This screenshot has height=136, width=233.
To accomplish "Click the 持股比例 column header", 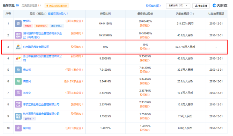I will point(105,14).
